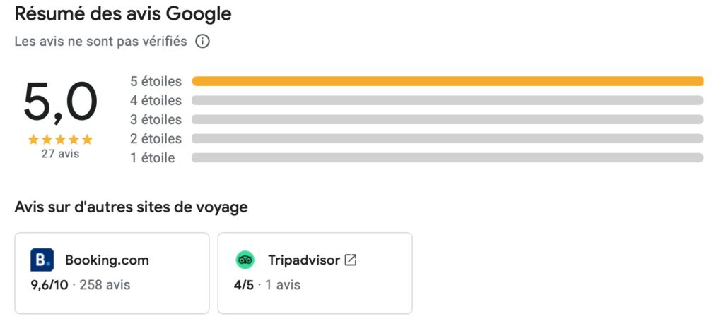Open the Tripadvisor reviews name link
The width and height of the screenshot is (724, 321).
[x=304, y=260]
